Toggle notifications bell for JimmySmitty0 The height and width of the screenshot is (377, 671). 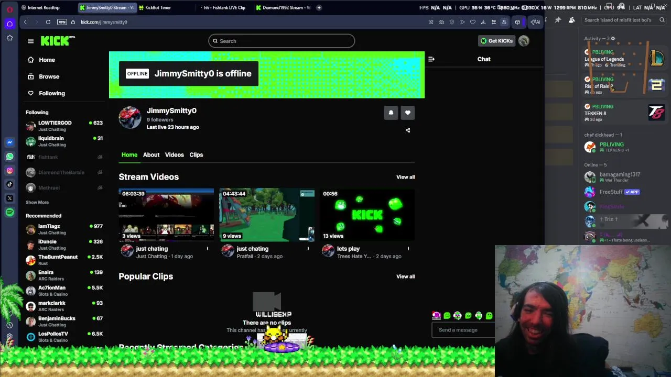391,113
